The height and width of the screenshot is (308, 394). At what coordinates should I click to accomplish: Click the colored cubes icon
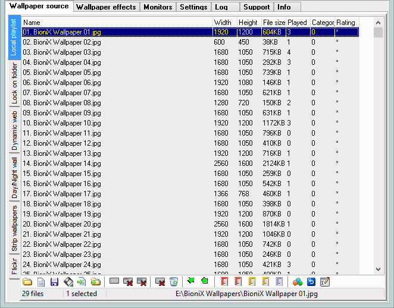pyautogui.click(x=298, y=282)
